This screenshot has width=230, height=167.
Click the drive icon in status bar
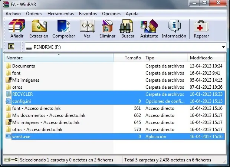point(7,160)
